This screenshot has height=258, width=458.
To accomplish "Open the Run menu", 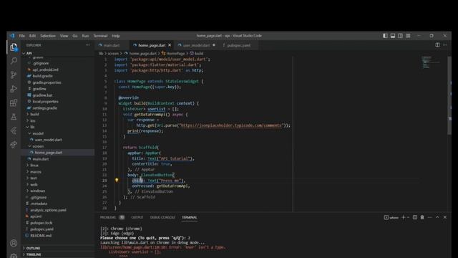I will coord(85,36).
